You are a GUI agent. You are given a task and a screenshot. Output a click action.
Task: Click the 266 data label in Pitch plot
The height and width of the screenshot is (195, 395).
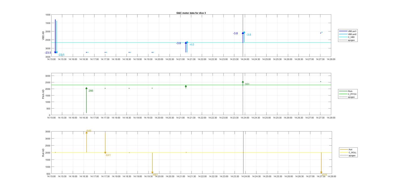click(x=91, y=91)
